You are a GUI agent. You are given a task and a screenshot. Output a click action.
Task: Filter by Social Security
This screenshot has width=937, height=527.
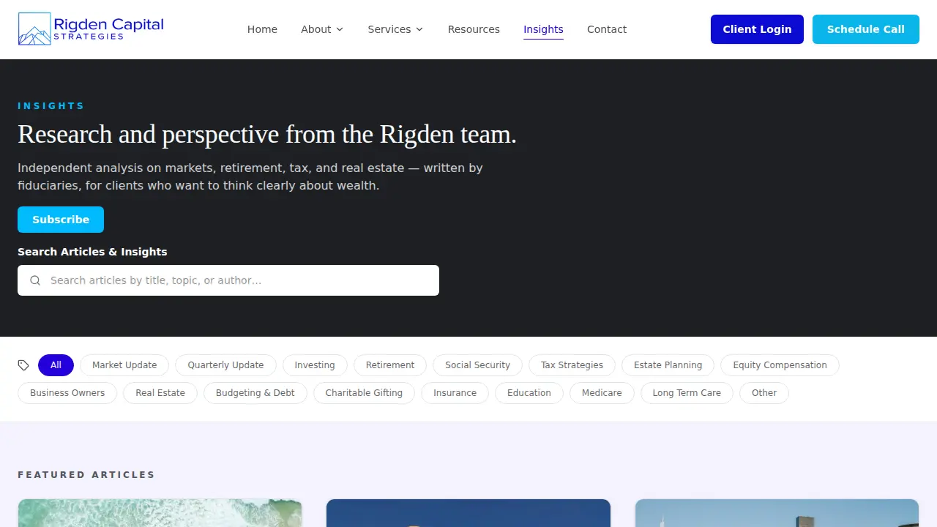477,365
